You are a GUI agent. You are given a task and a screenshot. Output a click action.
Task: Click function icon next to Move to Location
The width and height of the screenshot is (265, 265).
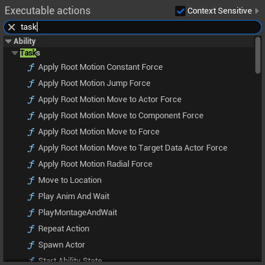click(31, 180)
